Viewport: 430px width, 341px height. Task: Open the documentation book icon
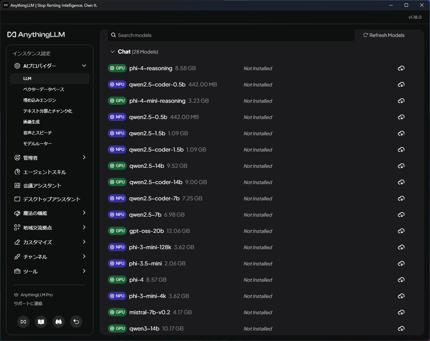click(x=41, y=322)
